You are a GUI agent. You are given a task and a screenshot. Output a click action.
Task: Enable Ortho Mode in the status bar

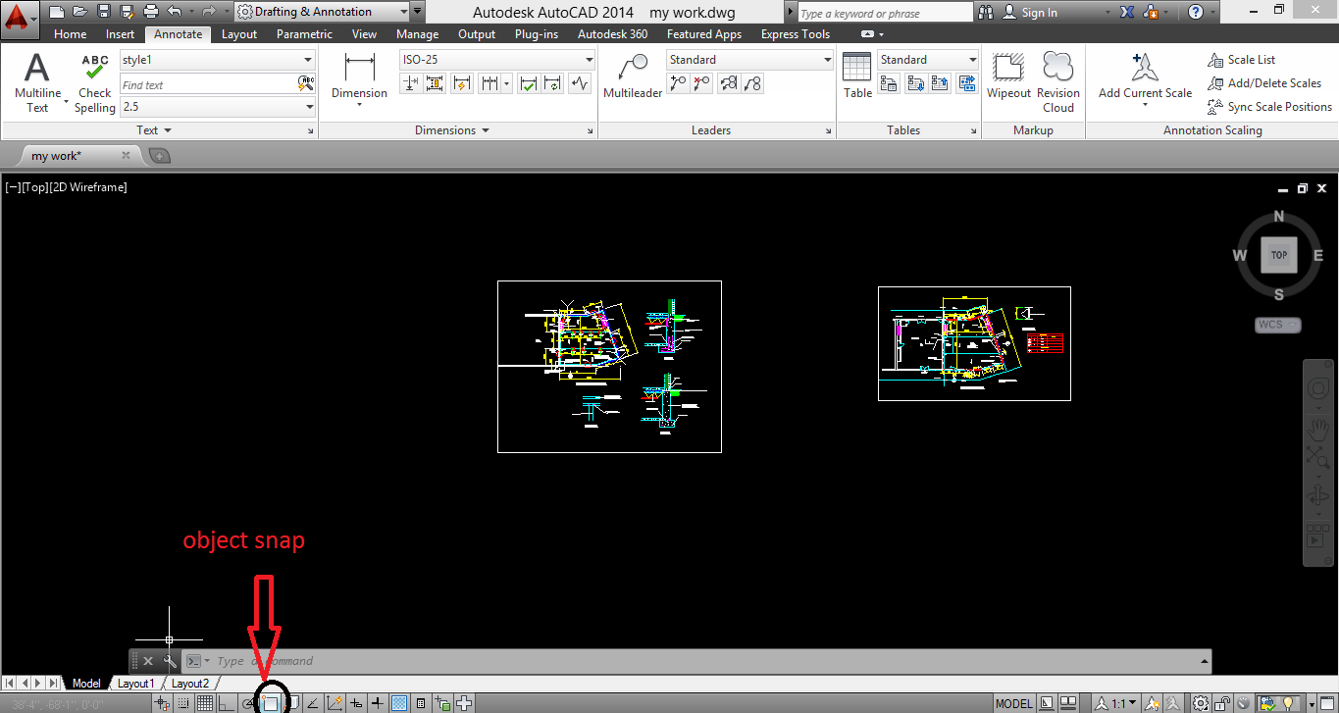point(228,702)
